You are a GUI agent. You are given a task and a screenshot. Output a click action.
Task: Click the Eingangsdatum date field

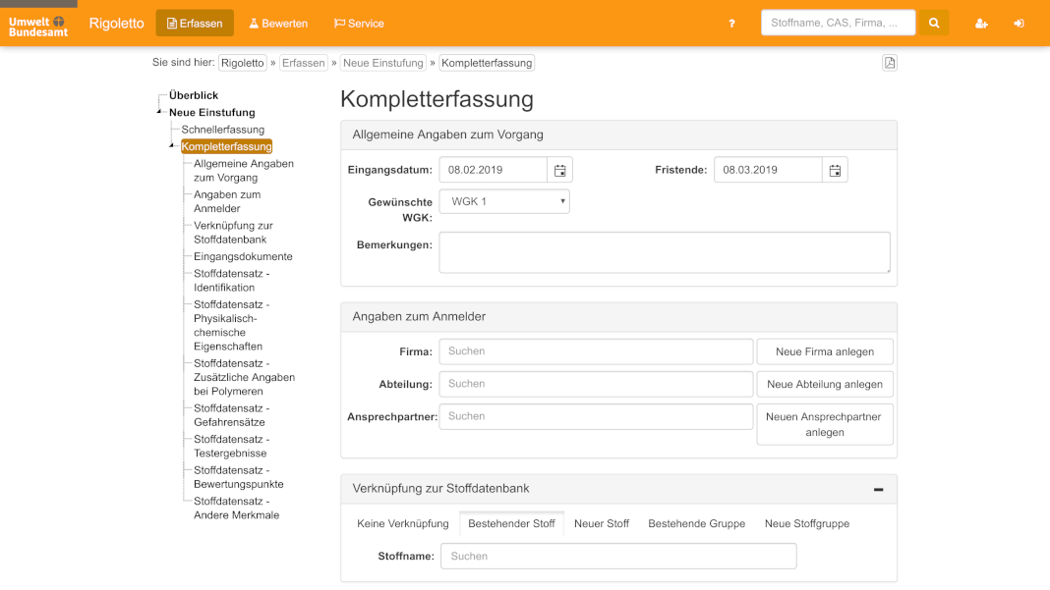pos(493,170)
